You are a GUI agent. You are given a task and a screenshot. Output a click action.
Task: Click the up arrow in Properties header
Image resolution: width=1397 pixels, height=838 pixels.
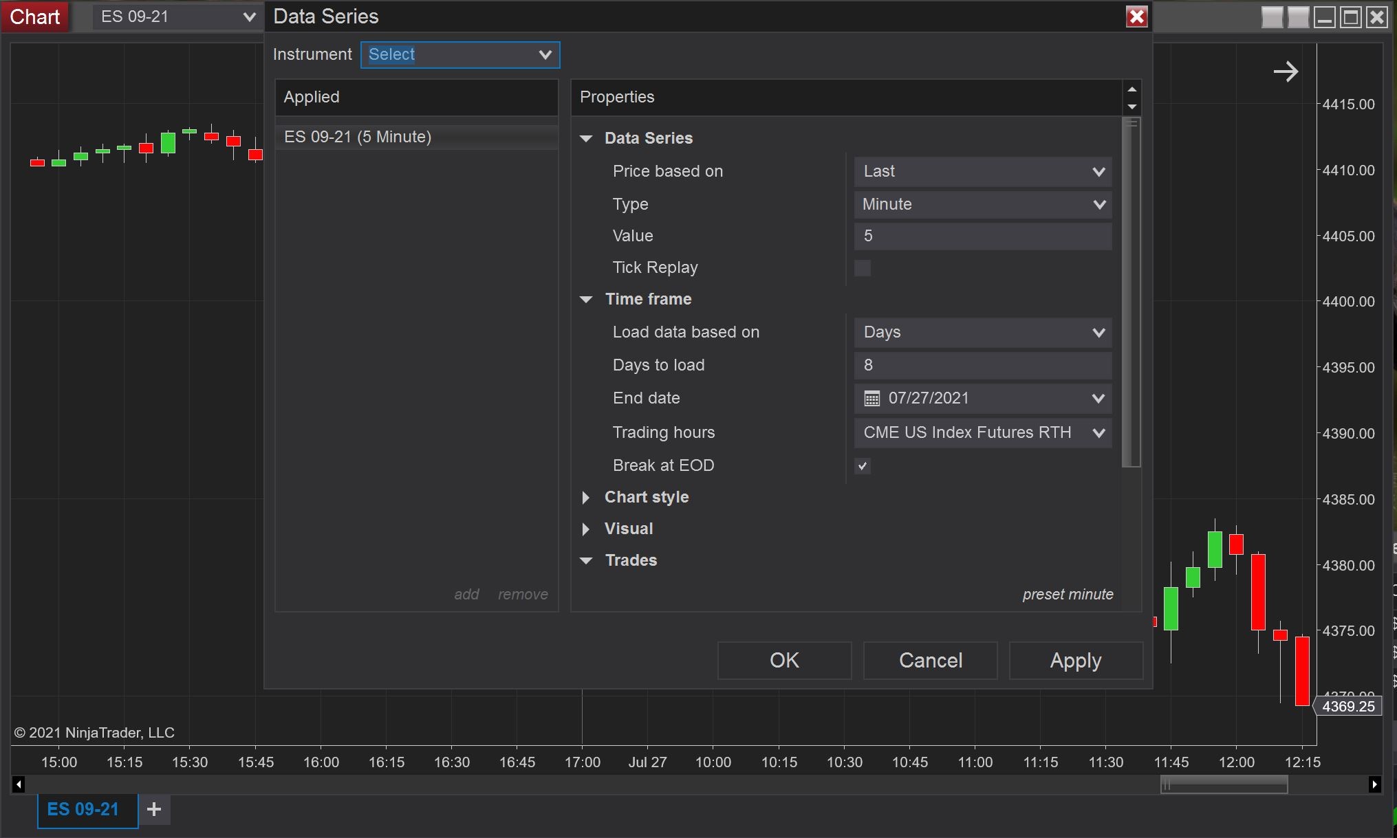click(x=1131, y=89)
